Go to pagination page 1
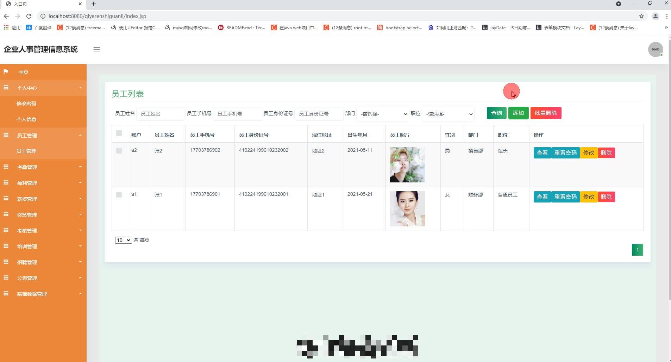This screenshot has width=671, height=362. point(637,250)
